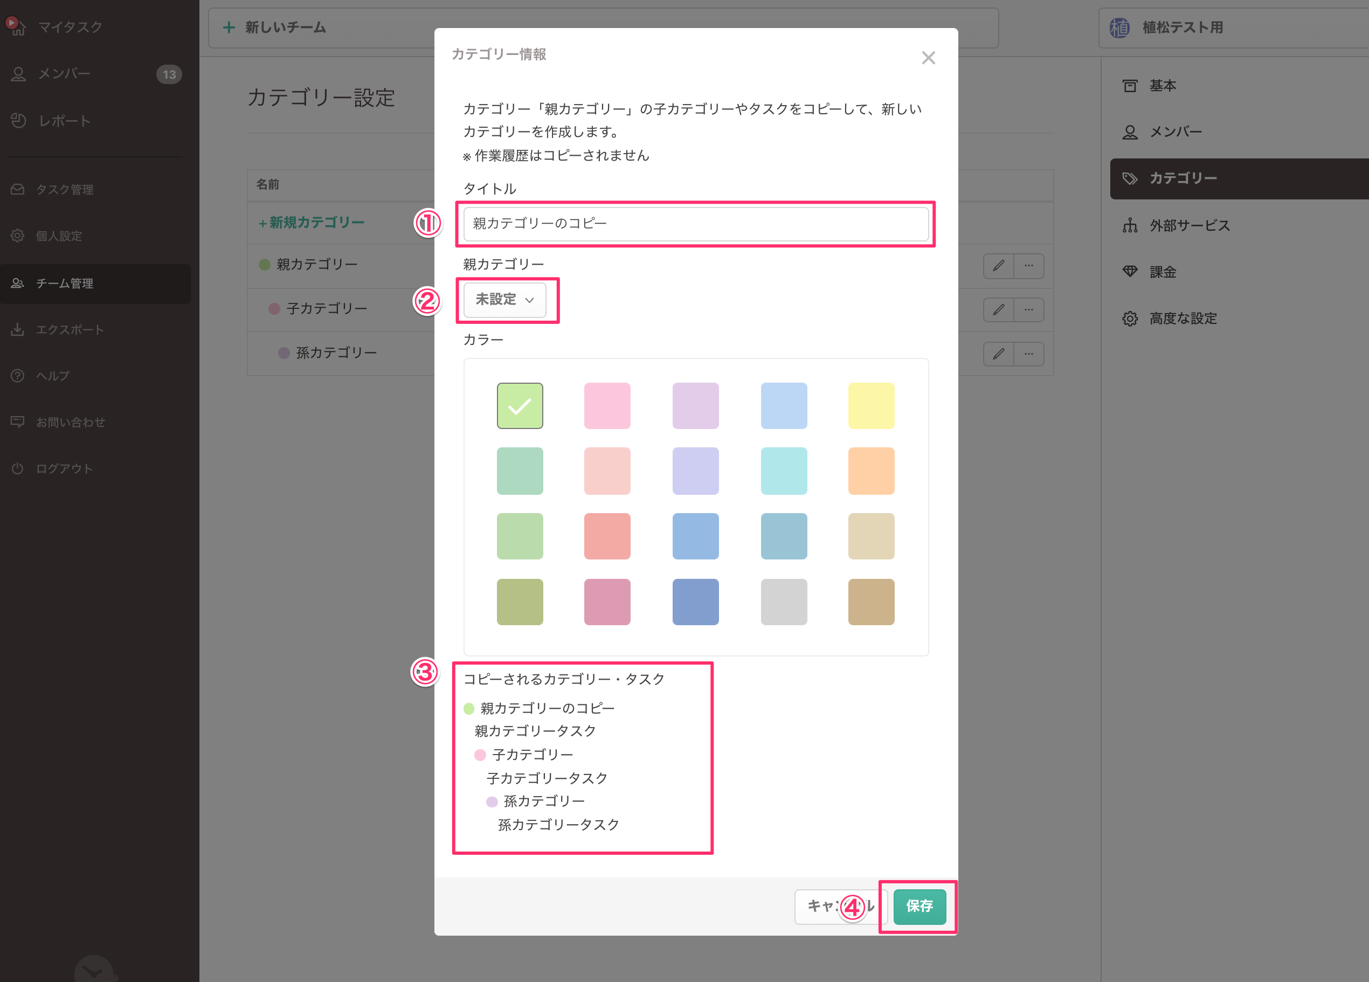Image resolution: width=1369 pixels, height=982 pixels.
Task: Click the pencil edit icon for 親カテゴリー
Action: click(x=998, y=266)
